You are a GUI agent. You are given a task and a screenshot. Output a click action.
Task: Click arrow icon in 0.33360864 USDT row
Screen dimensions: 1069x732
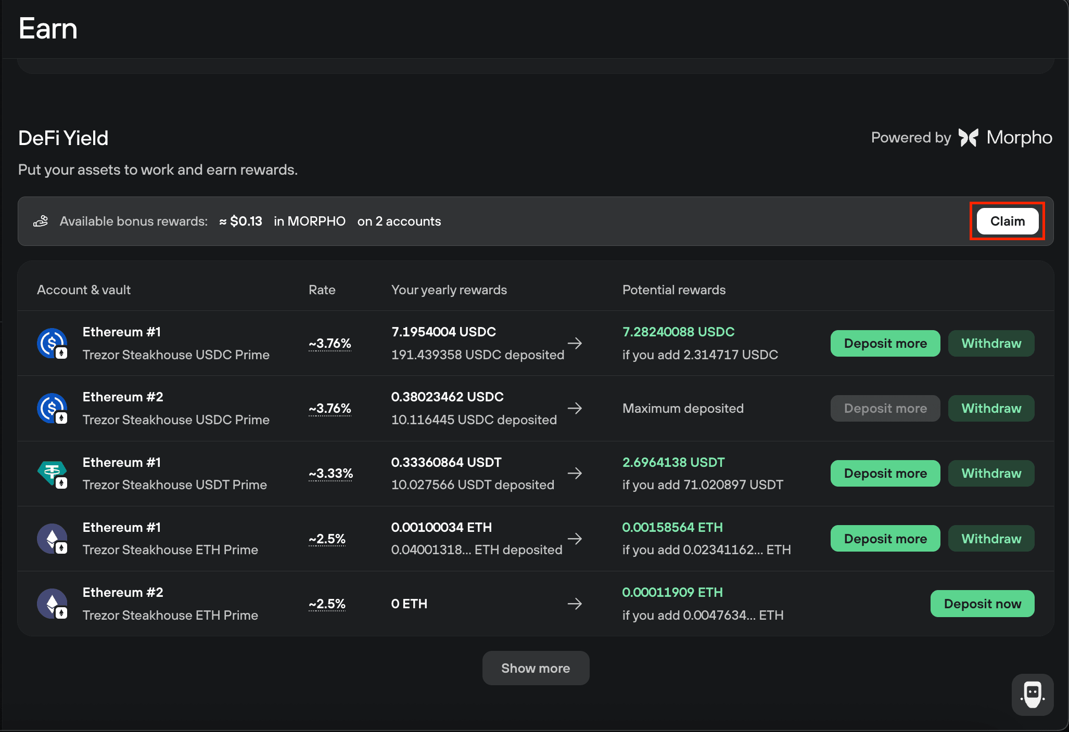pos(575,473)
